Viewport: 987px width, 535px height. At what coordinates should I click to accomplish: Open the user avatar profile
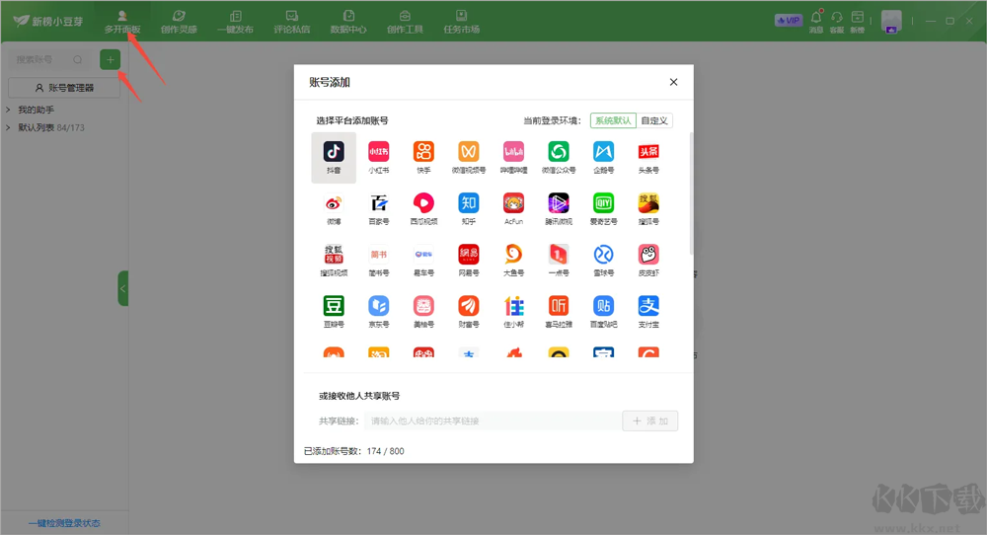click(891, 21)
